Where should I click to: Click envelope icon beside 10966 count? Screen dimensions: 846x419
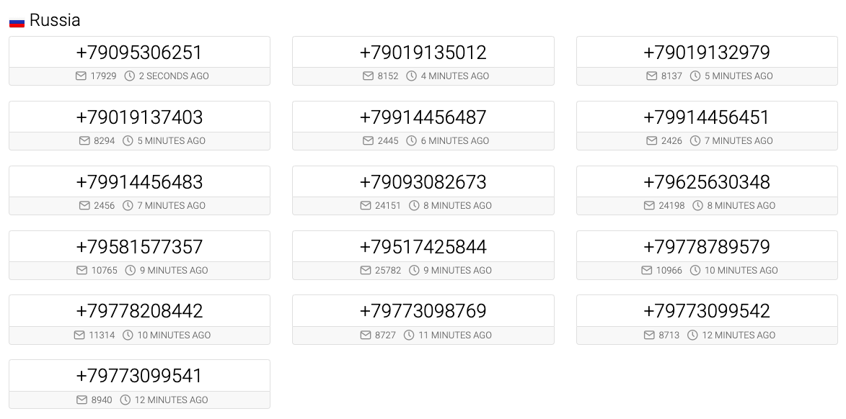pos(646,271)
